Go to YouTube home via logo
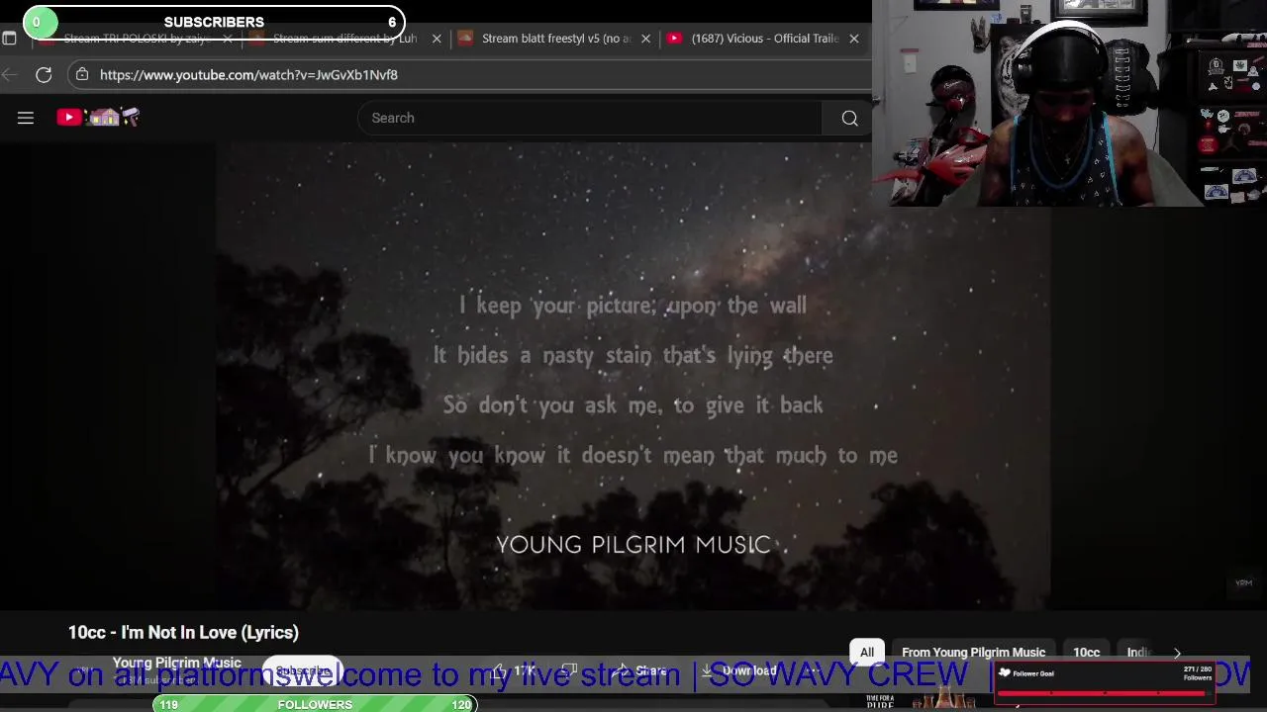The height and width of the screenshot is (712, 1267). pos(98,118)
